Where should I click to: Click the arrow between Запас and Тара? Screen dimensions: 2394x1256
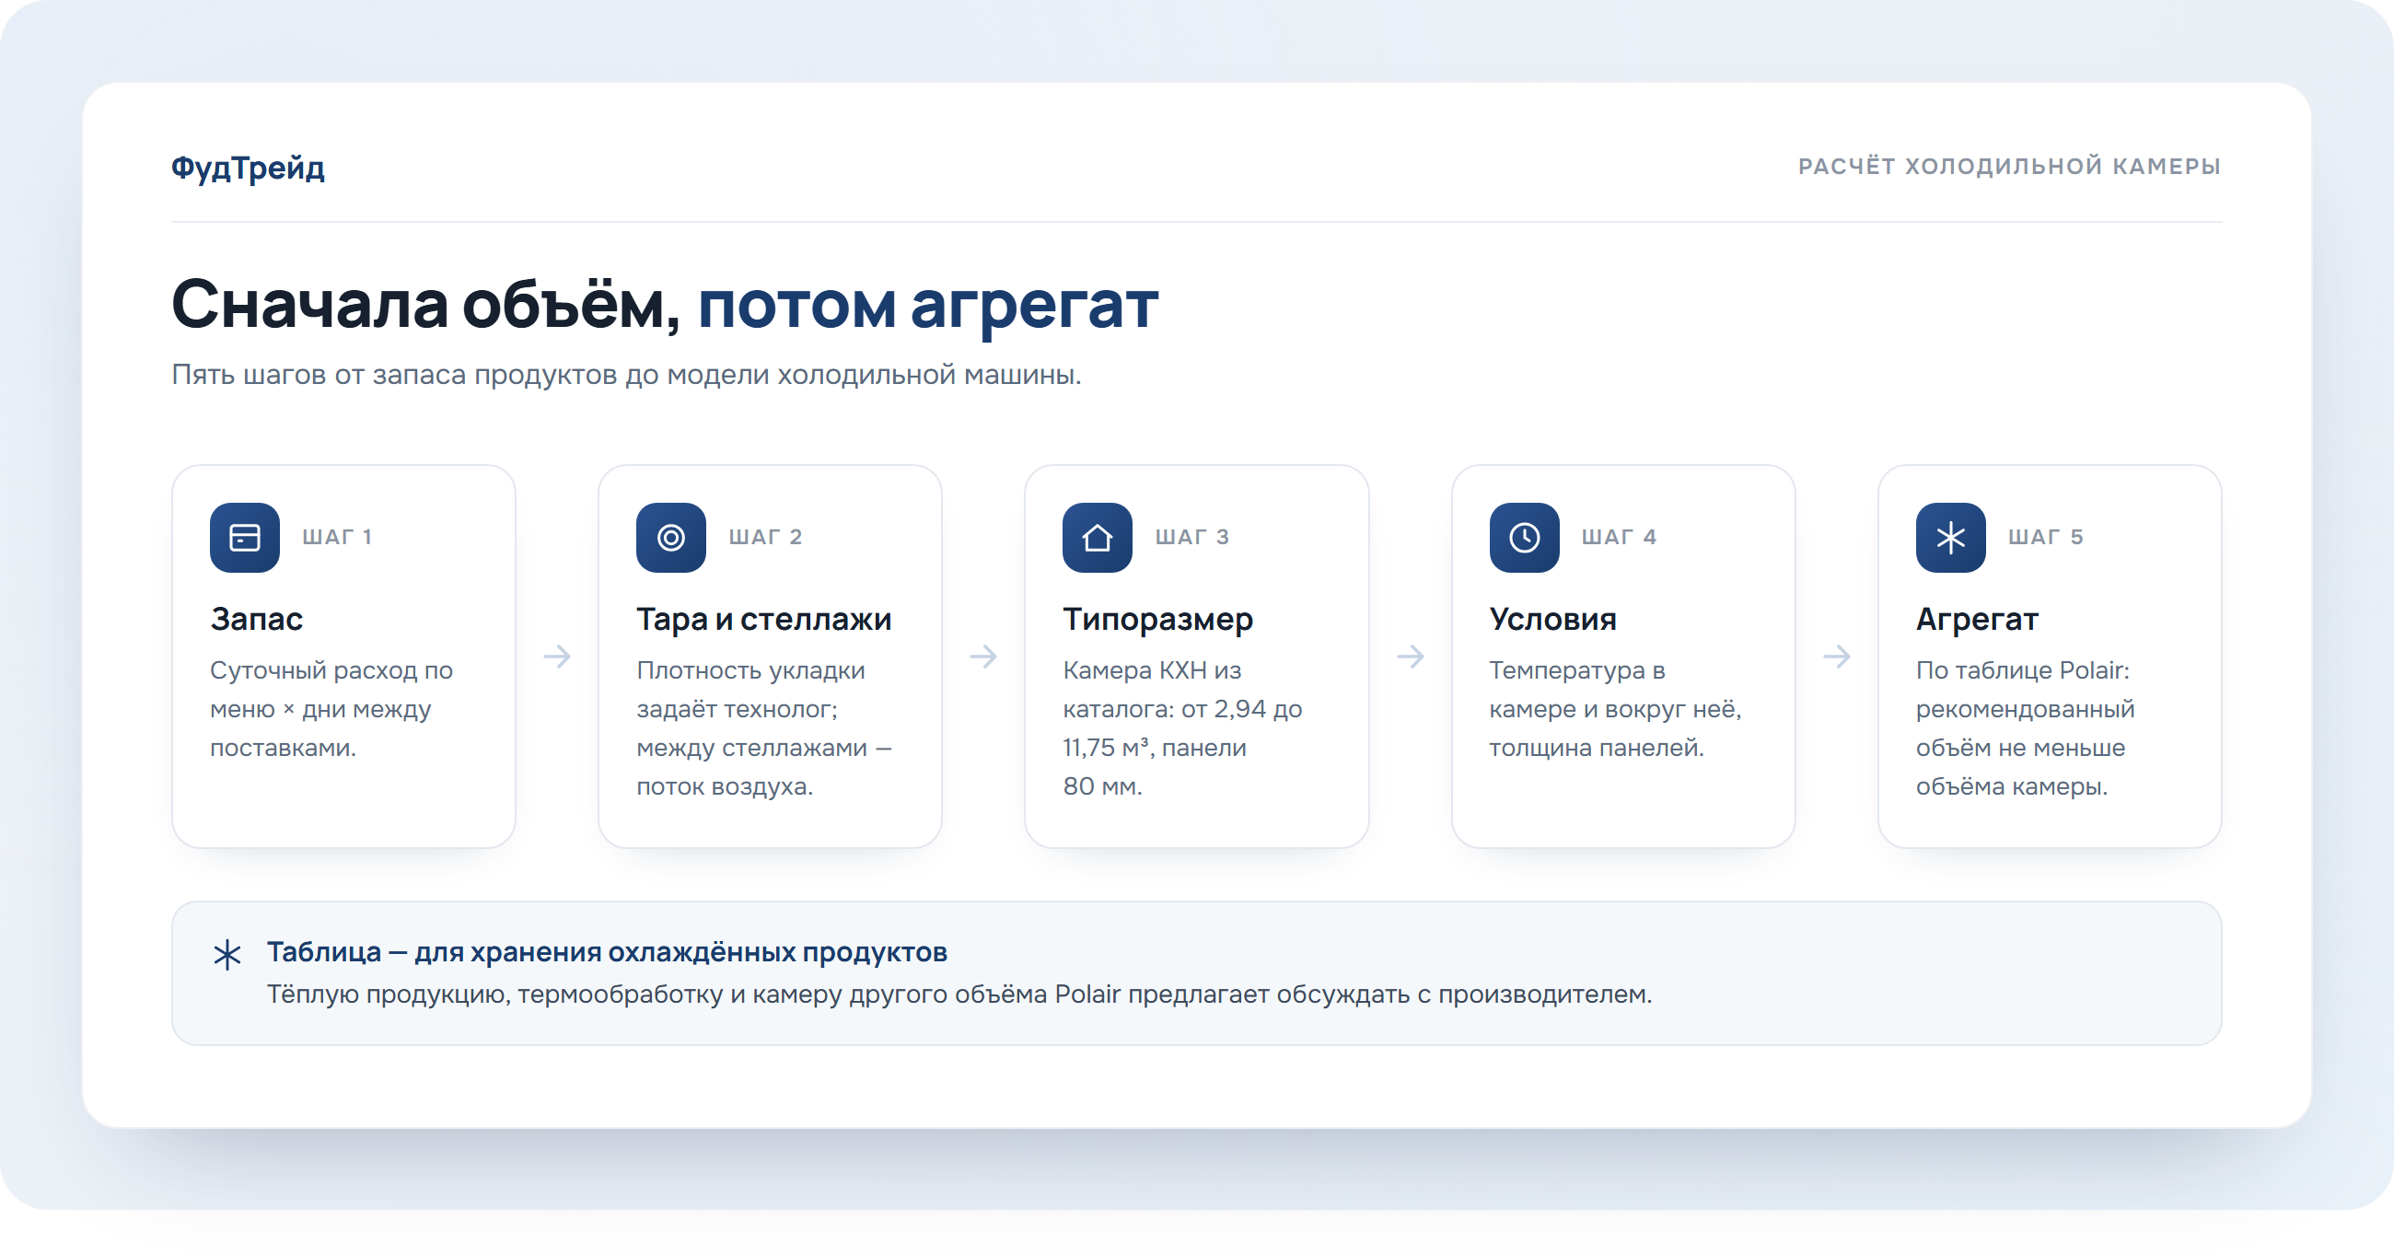click(557, 657)
